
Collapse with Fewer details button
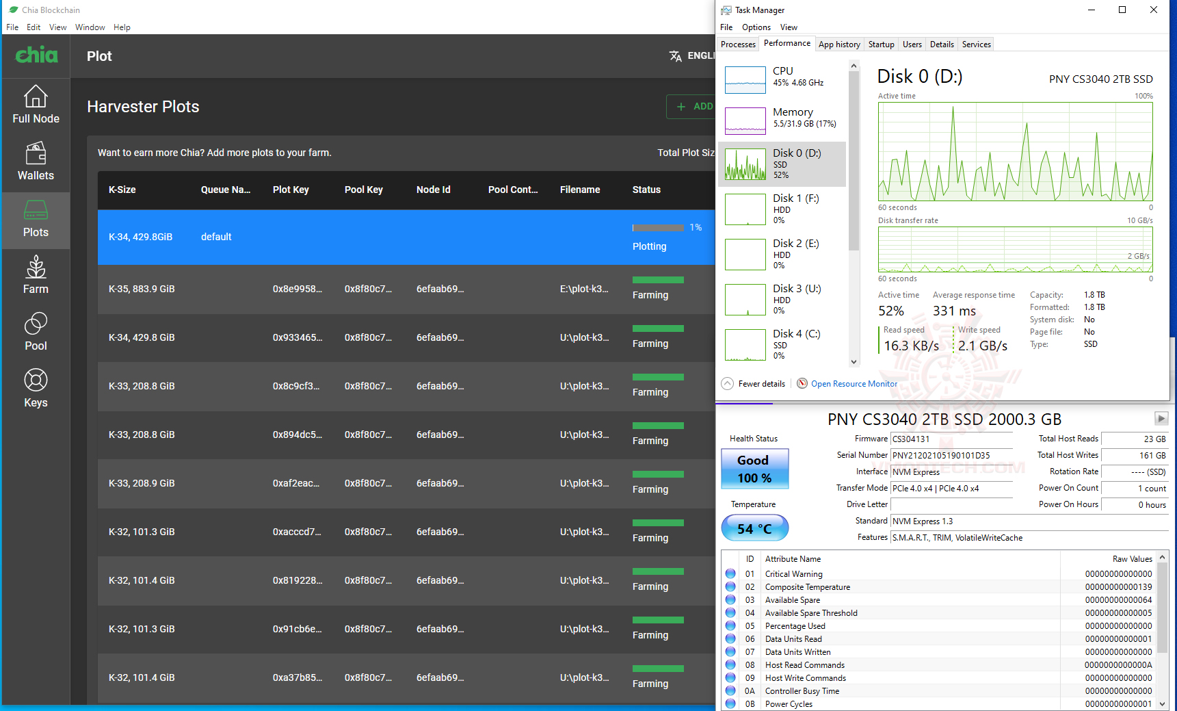[x=754, y=384]
